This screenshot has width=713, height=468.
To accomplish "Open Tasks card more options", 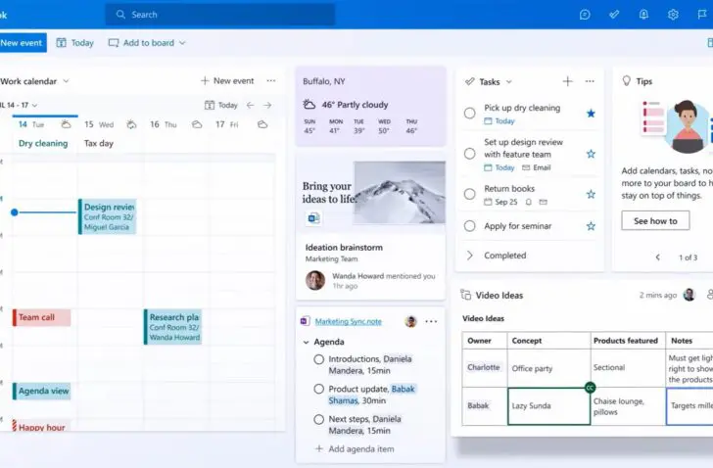I will (590, 81).
